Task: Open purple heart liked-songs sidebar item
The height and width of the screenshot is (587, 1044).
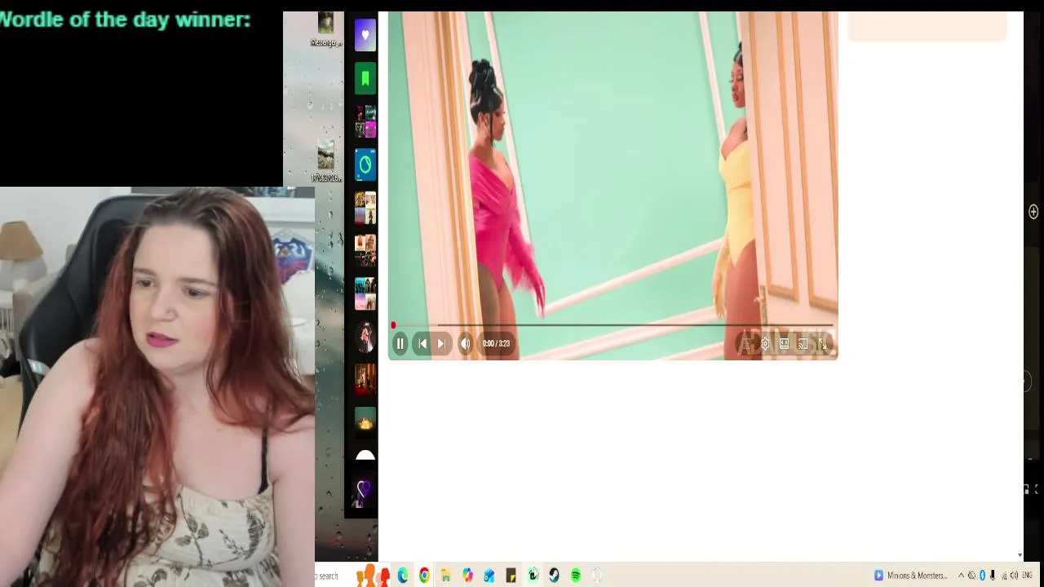Action: pos(365,36)
